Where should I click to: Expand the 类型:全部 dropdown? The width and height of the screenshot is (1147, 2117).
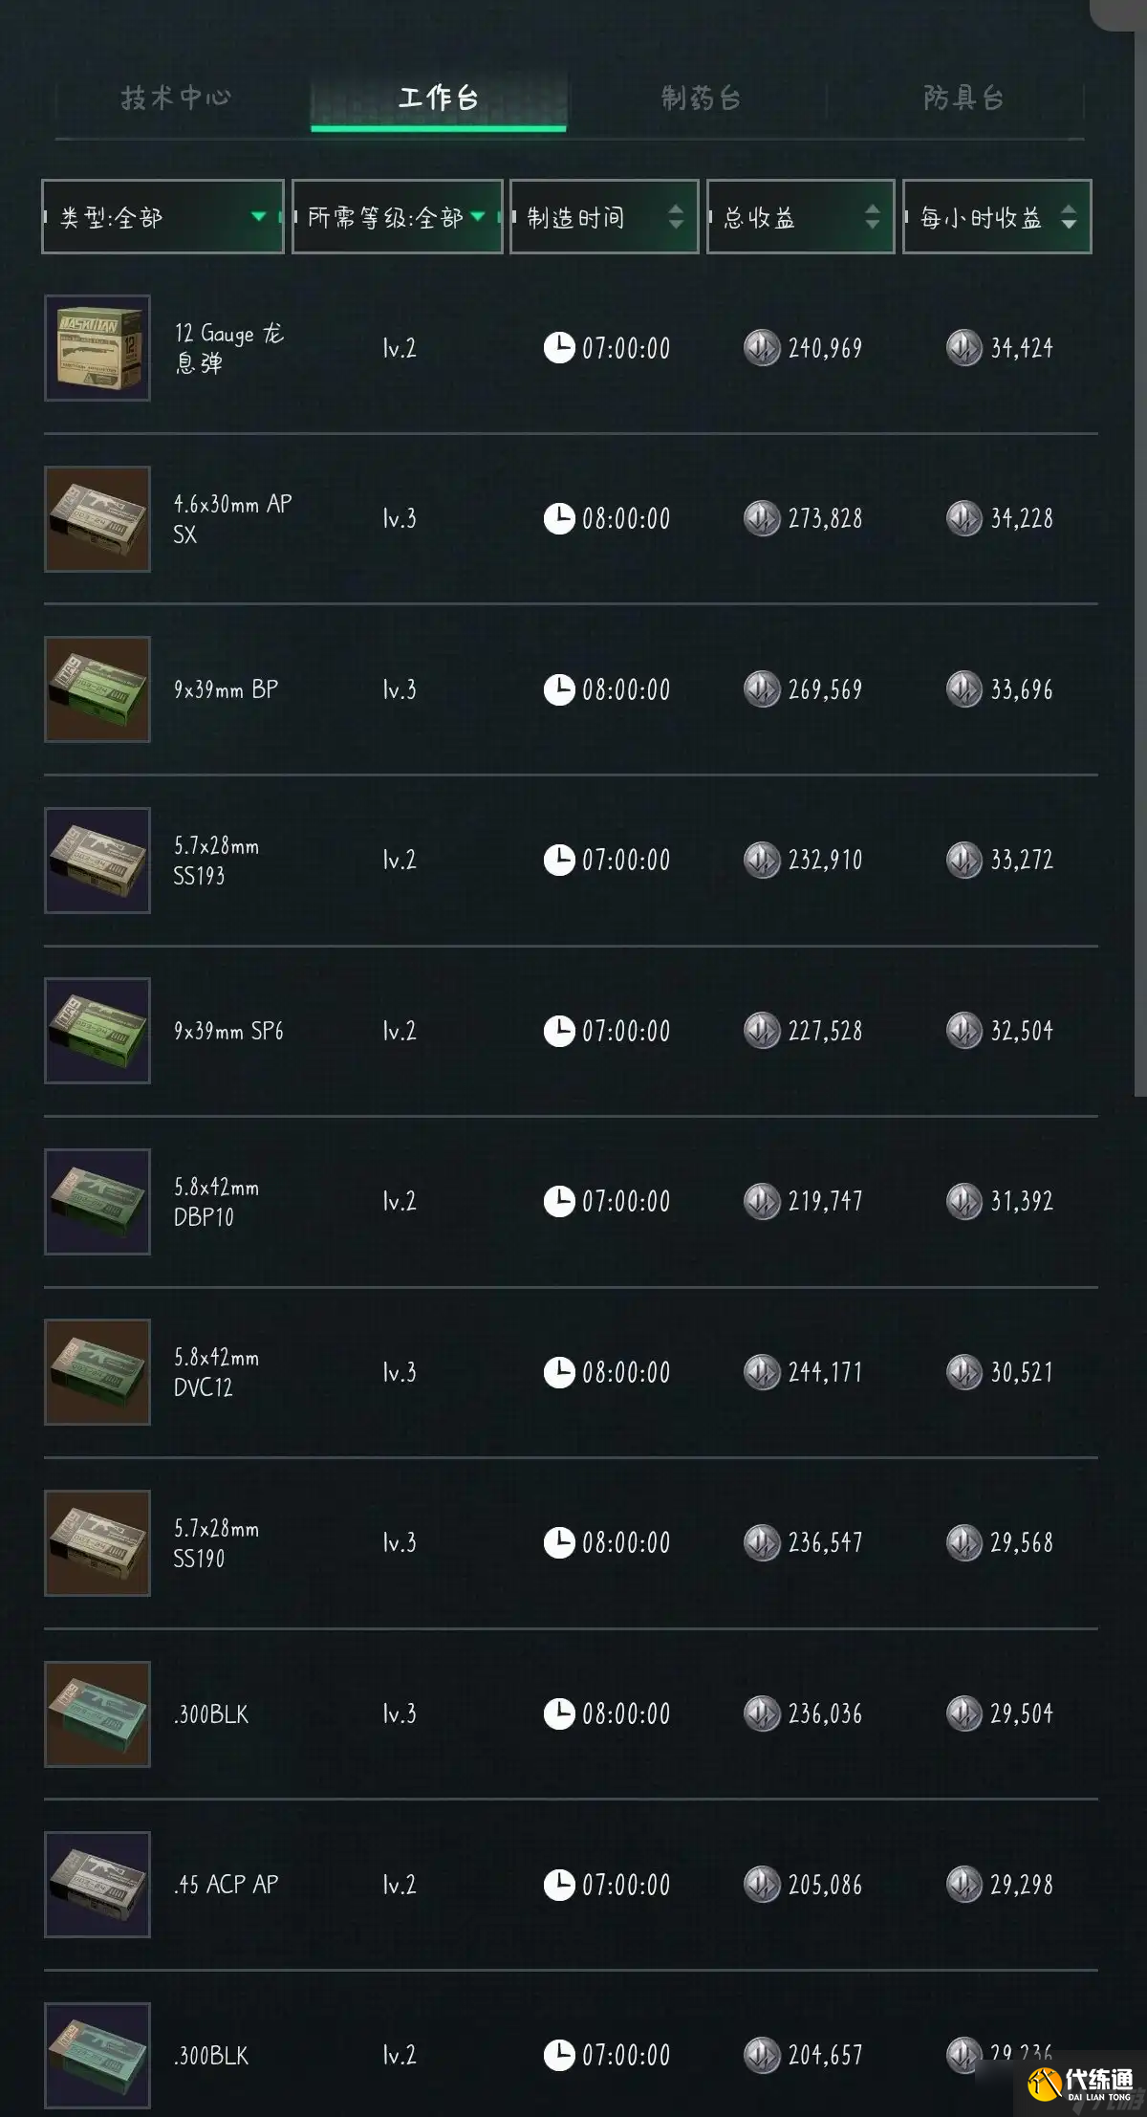click(x=162, y=217)
